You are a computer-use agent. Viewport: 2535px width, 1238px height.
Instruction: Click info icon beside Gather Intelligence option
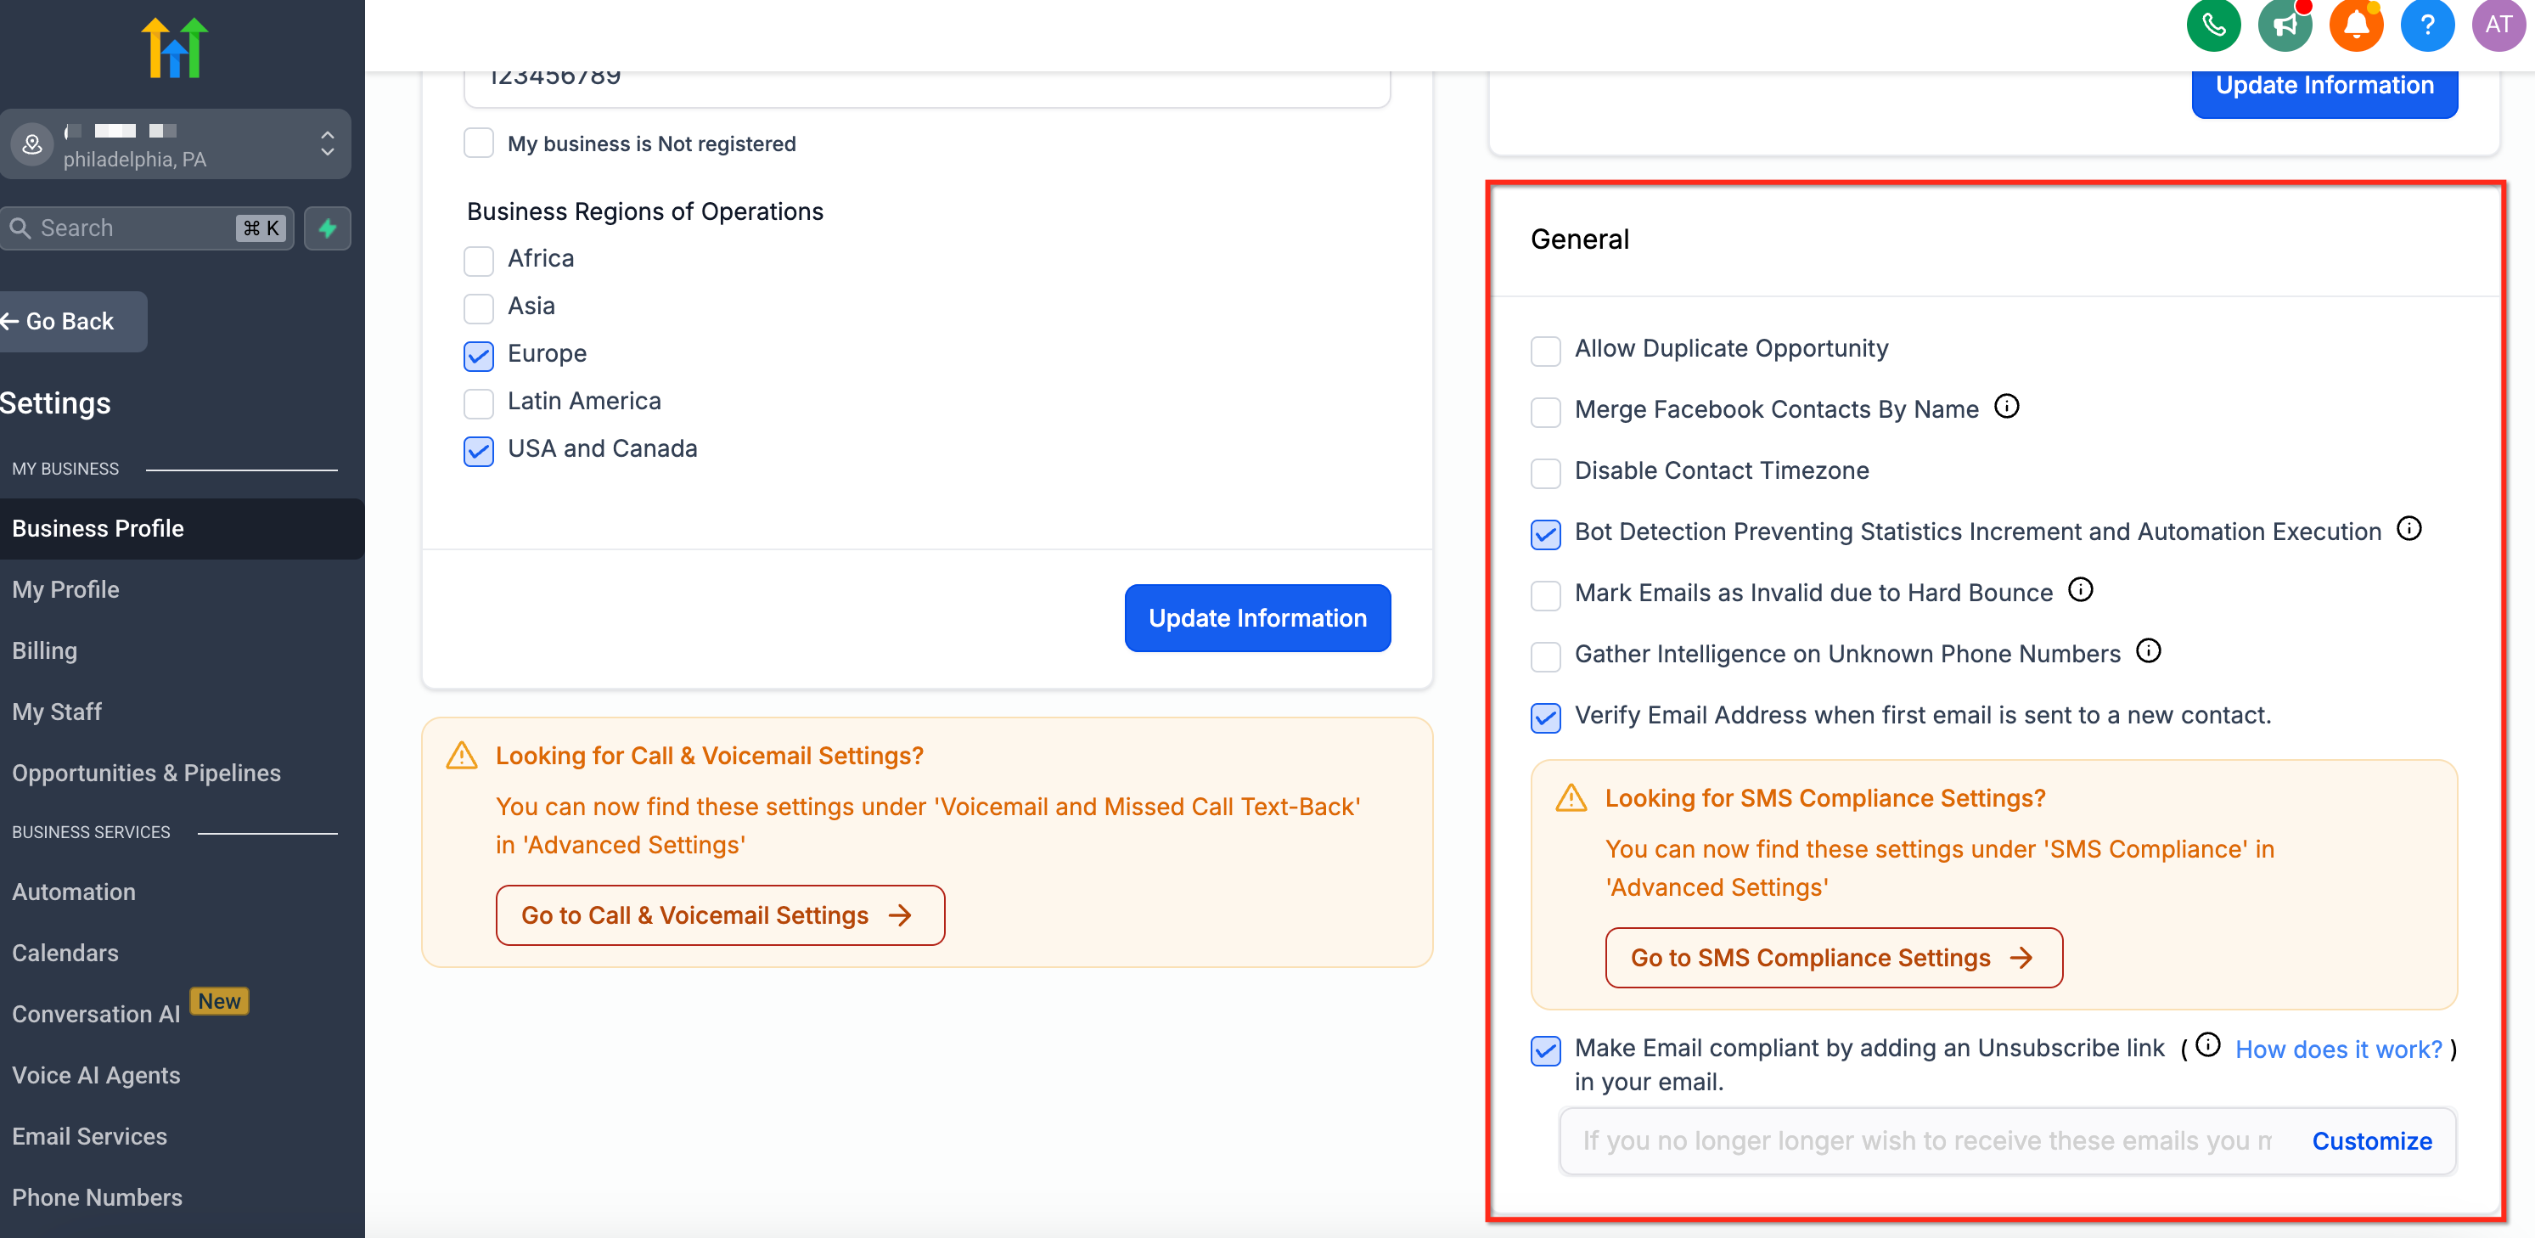2148,650
